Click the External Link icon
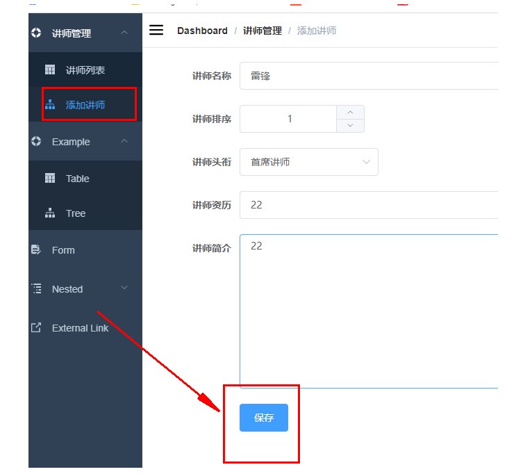 [36, 327]
